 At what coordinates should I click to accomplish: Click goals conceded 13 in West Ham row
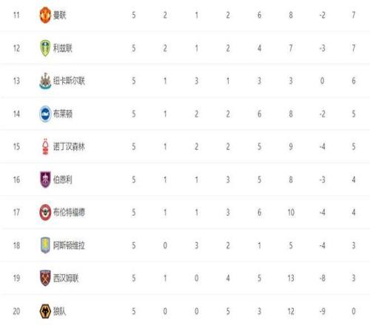coord(291,278)
